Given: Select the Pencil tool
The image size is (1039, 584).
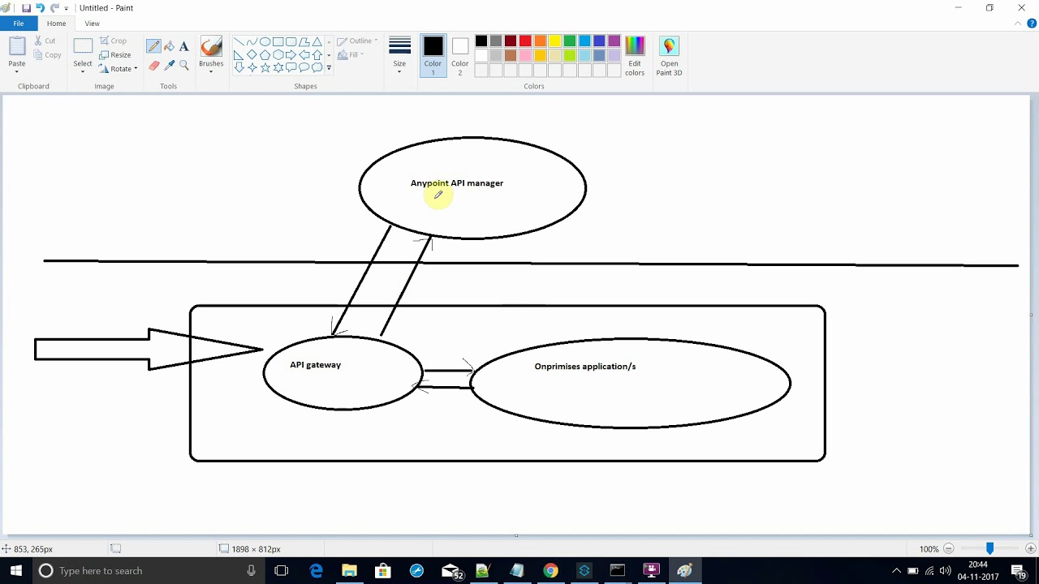Looking at the screenshot, I should [153, 46].
